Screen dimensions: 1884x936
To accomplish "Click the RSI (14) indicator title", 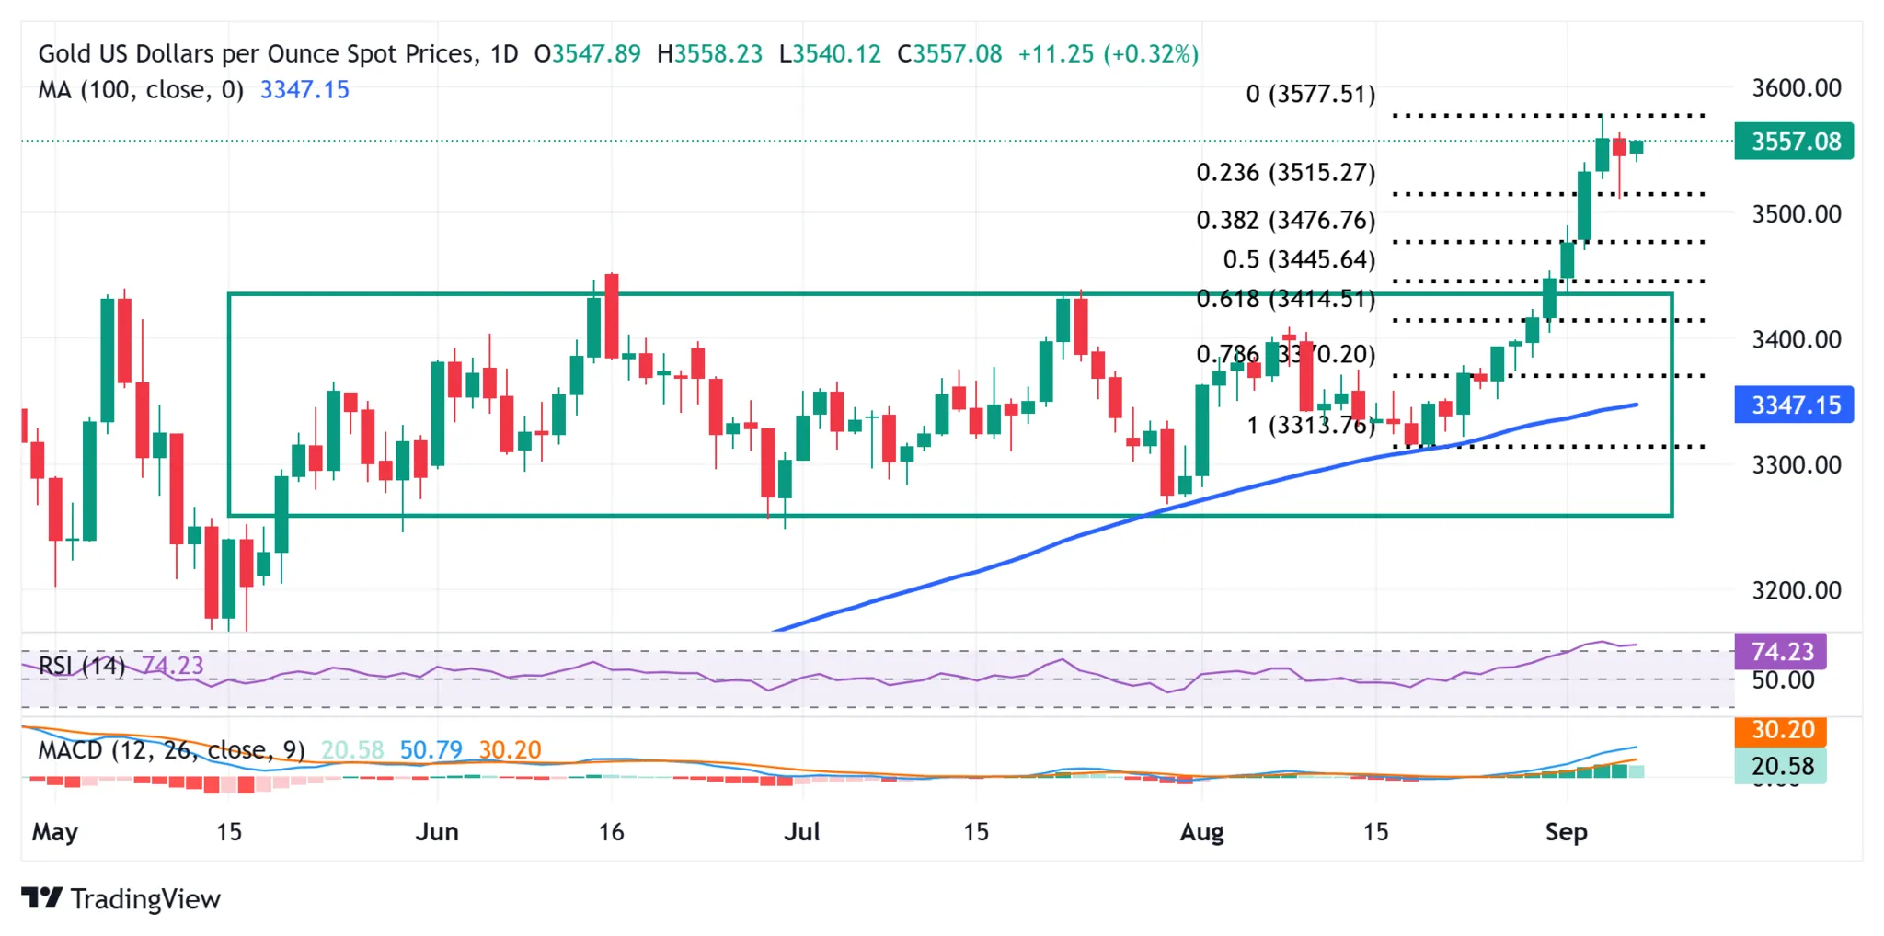I will 83,667.
